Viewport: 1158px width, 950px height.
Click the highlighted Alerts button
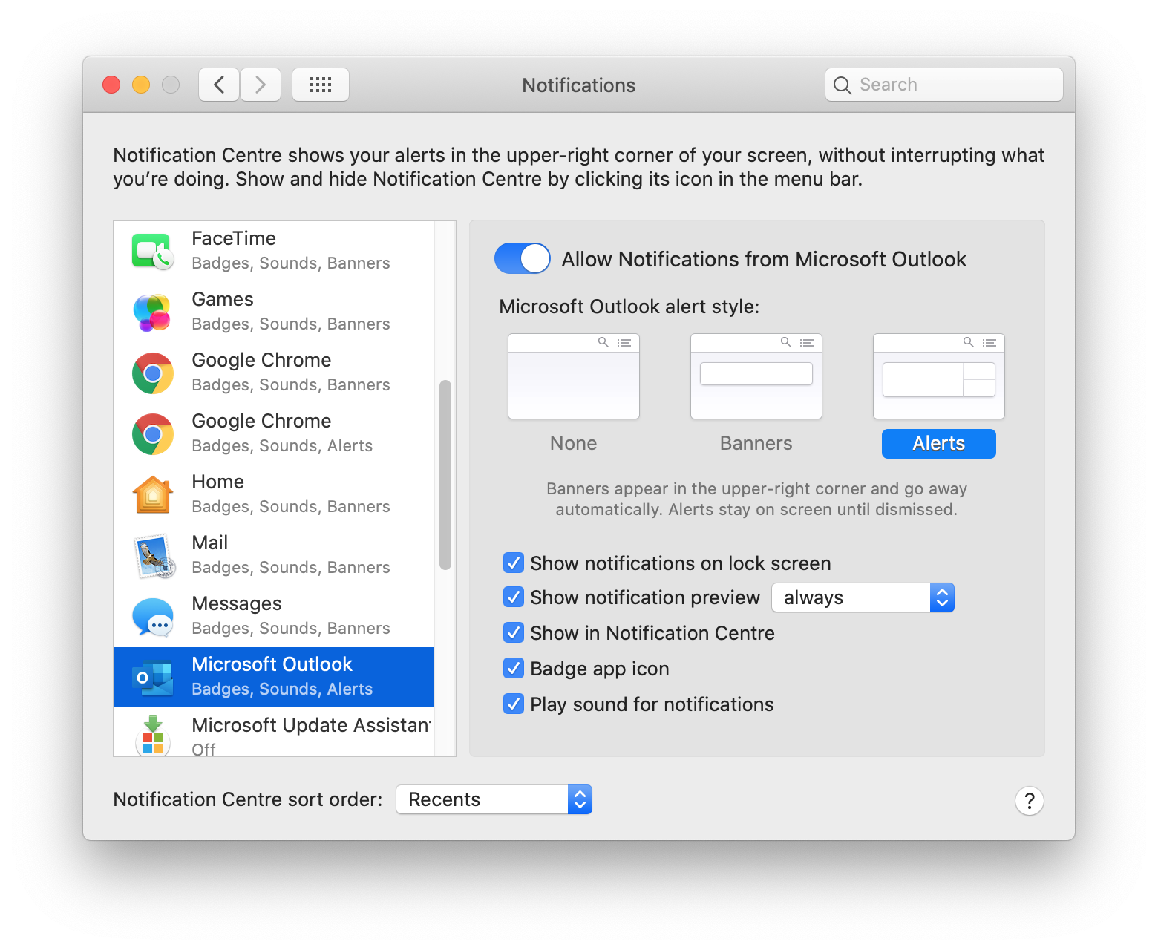[x=939, y=444]
